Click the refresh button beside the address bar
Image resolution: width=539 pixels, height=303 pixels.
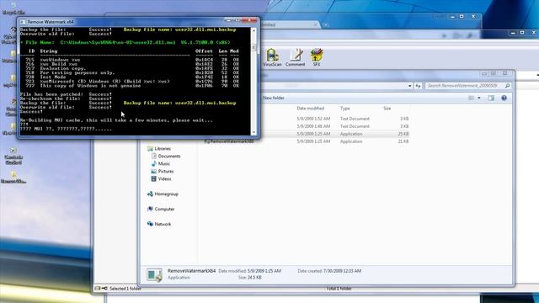[418, 86]
